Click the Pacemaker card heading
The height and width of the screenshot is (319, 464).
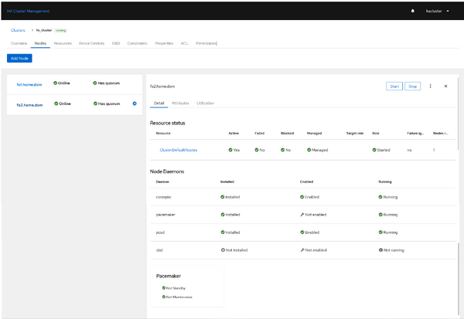pyautogui.click(x=169, y=276)
